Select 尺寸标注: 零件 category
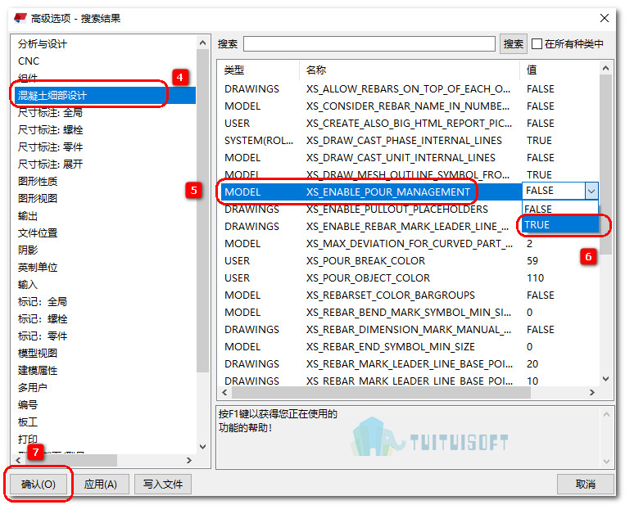 tap(50, 147)
